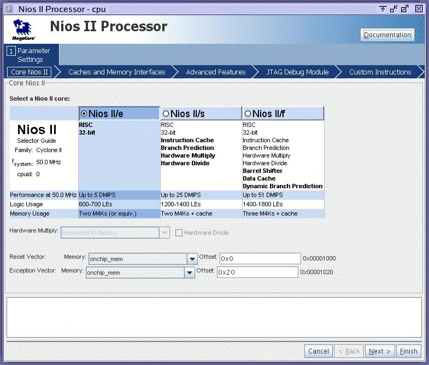Select the Nios II/s core radio button
Viewport: 429px width, 365px height.
point(166,113)
